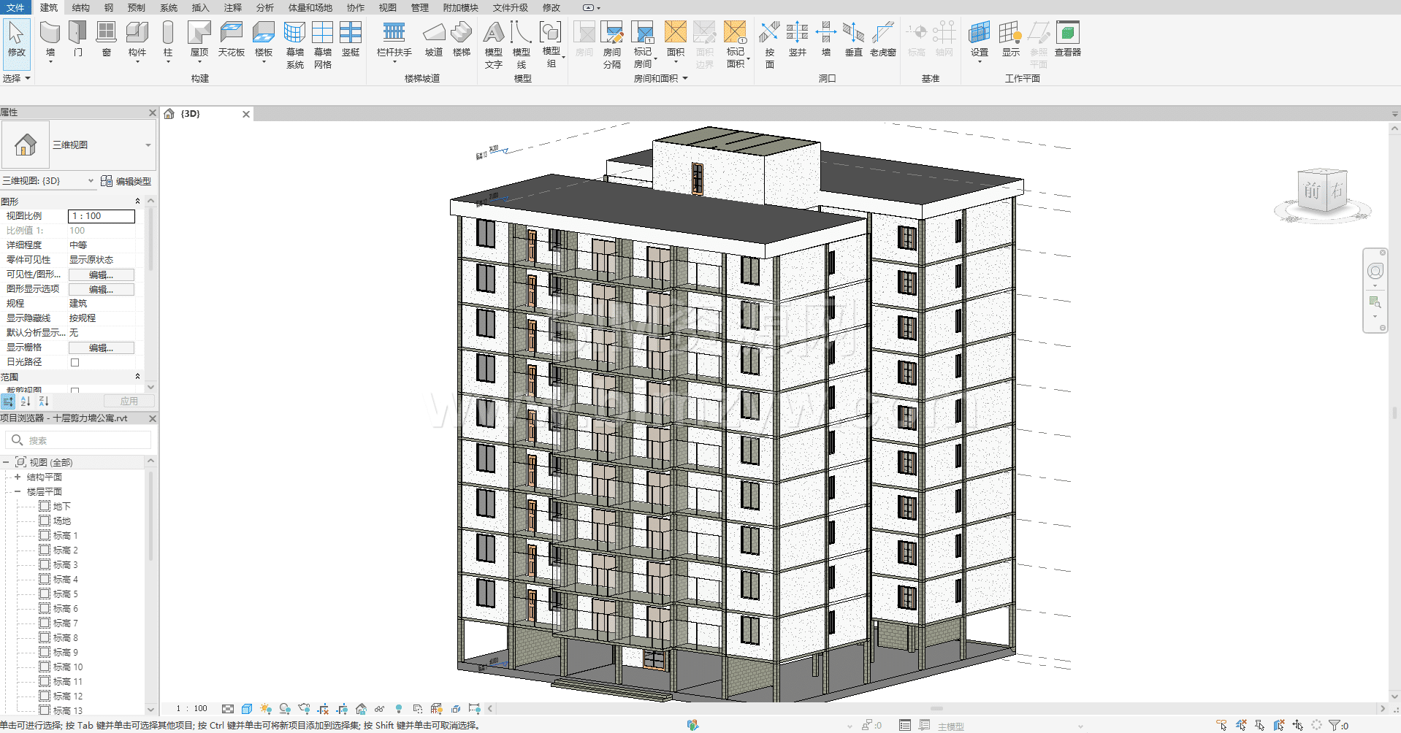The height and width of the screenshot is (733, 1401).
Task: Click the 楼梯 (Stair) tool icon
Action: [x=461, y=39]
